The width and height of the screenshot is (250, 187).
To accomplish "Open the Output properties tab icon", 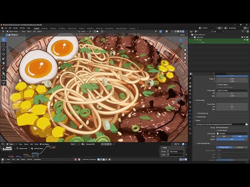I will (x=190, y=87).
